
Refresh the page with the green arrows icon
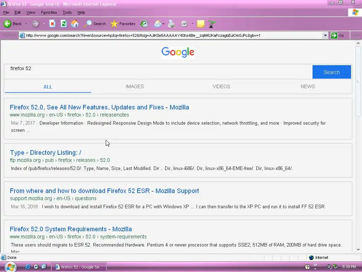(x=64, y=24)
